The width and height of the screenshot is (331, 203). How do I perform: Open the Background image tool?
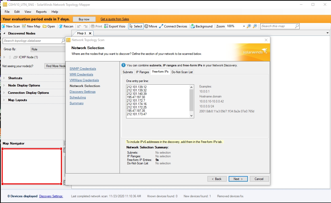[193, 26]
